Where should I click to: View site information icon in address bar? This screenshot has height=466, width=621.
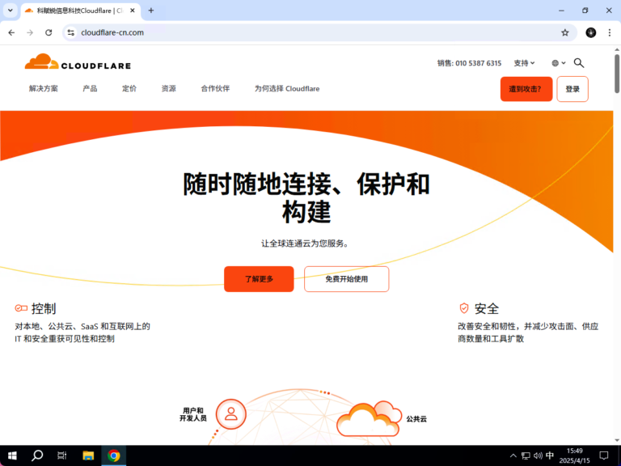click(x=71, y=32)
